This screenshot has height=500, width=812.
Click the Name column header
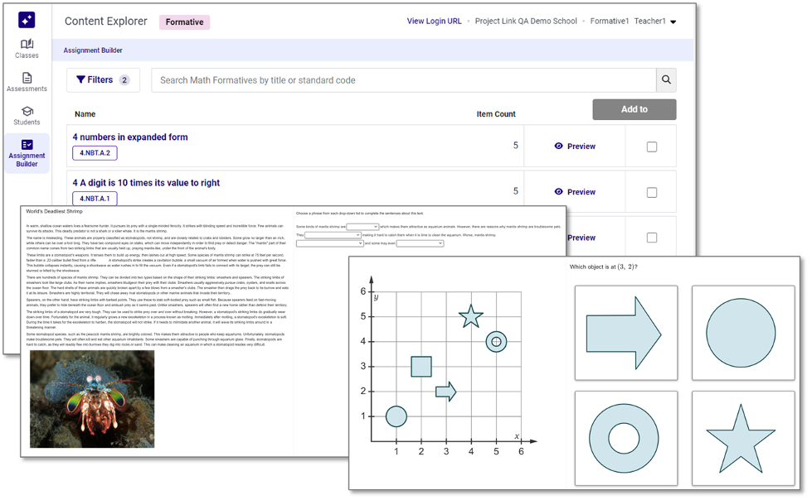tap(85, 114)
